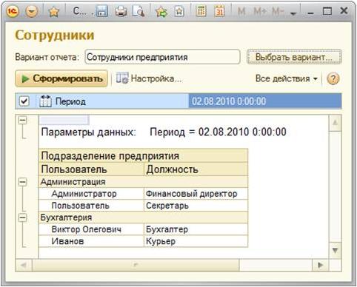357x287 pixels.
Task: Click the save diskette icon
Action: [x=101, y=11]
